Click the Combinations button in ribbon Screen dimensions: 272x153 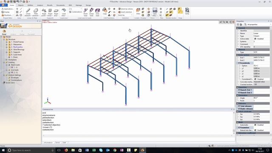[x=76, y=12]
